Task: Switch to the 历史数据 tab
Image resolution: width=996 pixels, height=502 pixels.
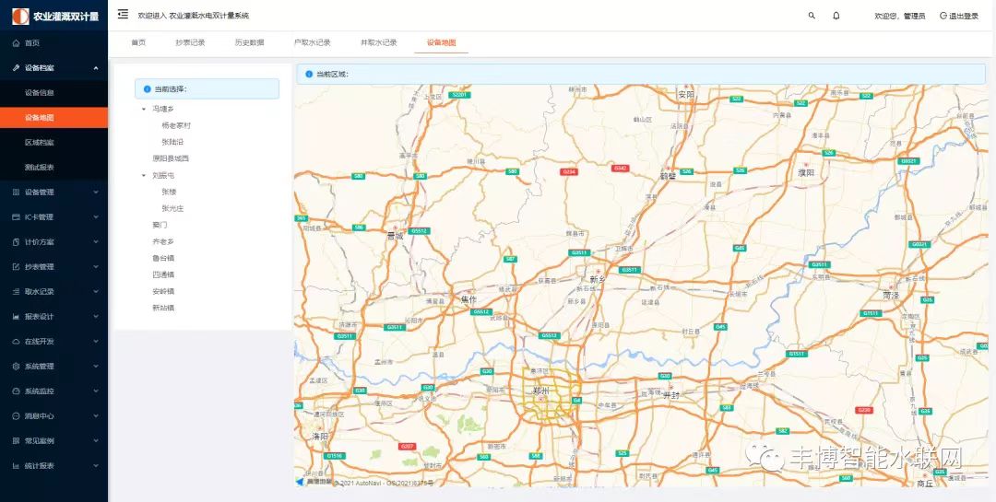Action: click(249, 42)
